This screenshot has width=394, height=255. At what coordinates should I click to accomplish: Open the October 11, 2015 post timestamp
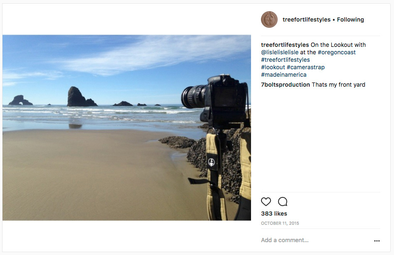(280, 223)
